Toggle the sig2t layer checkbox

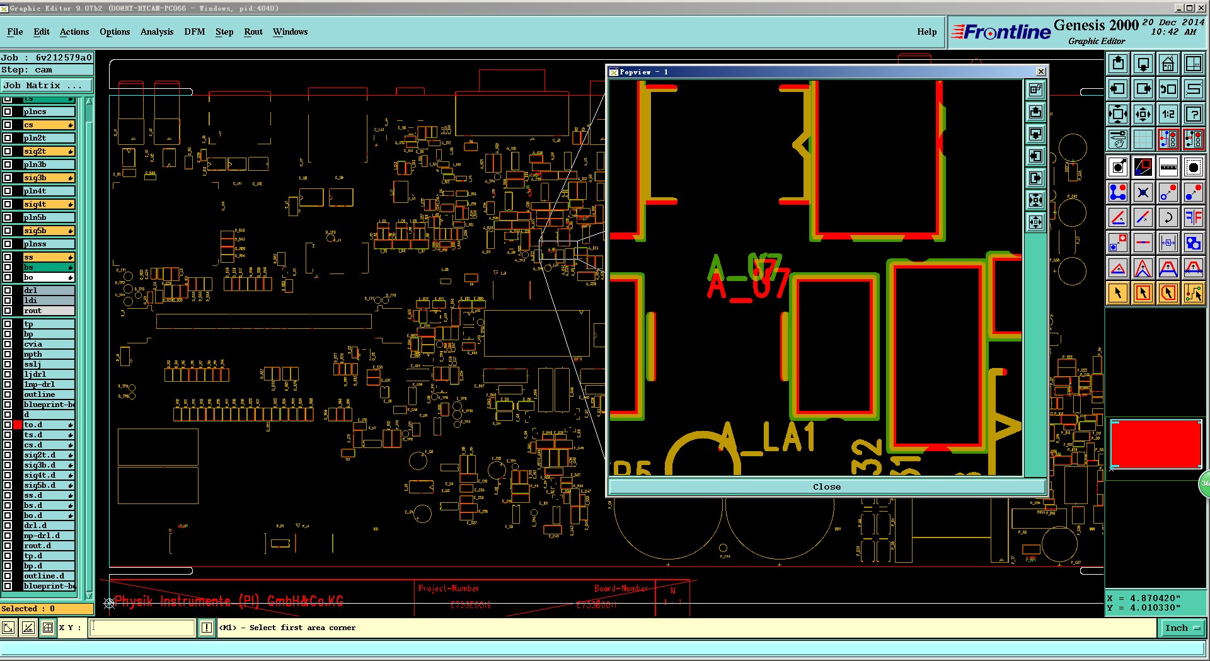pos(8,151)
